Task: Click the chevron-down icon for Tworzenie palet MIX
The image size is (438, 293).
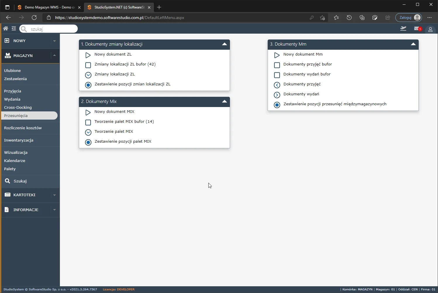Action: point(88,132)
